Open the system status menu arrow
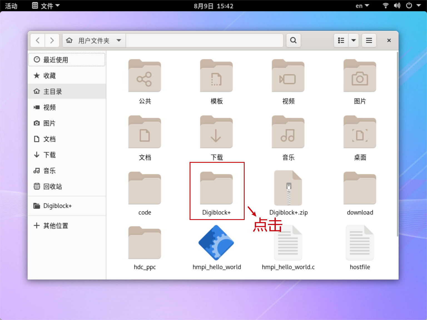 tap(419, 6)
